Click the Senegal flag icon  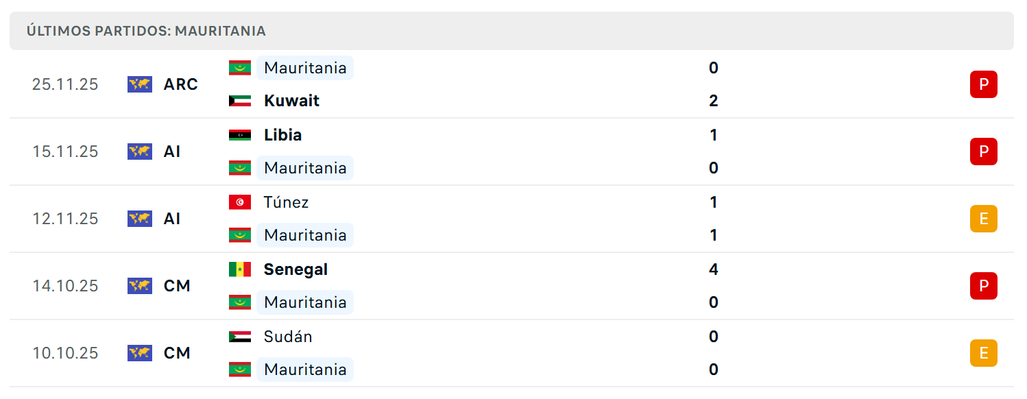(240, 269)
